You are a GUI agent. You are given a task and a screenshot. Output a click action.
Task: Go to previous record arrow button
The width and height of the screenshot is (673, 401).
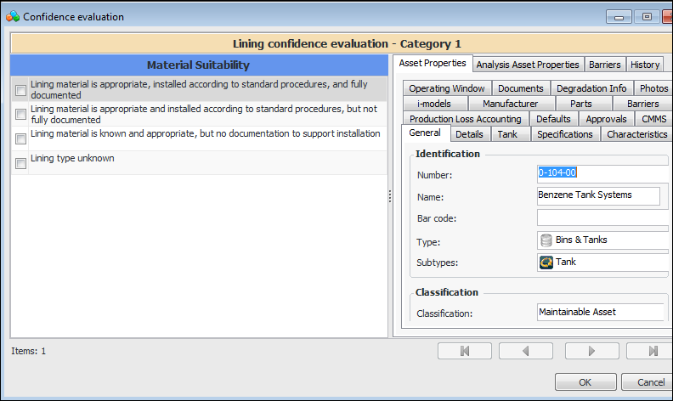526,351
